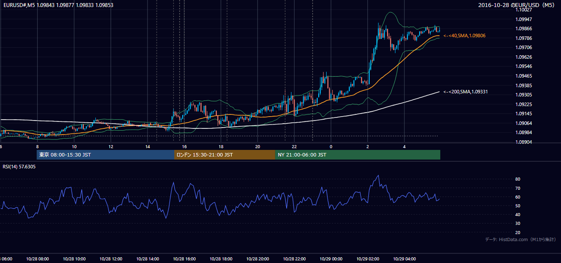Viewport: 561px width, 263px height.
Task: Click RSI scale value 20
Action: click(518, 232)
